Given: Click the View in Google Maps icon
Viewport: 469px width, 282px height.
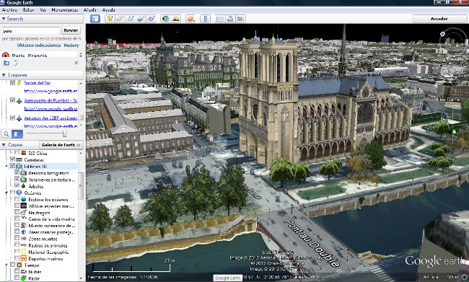Looking at the screenshot, I should pyautogui.click(x=240, y=19).
